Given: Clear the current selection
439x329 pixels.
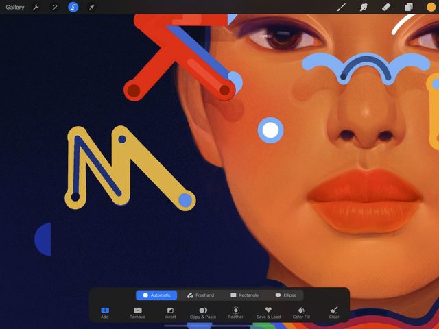Looking at the screenshot, I should pyautogui.click(x=334, y=313).
